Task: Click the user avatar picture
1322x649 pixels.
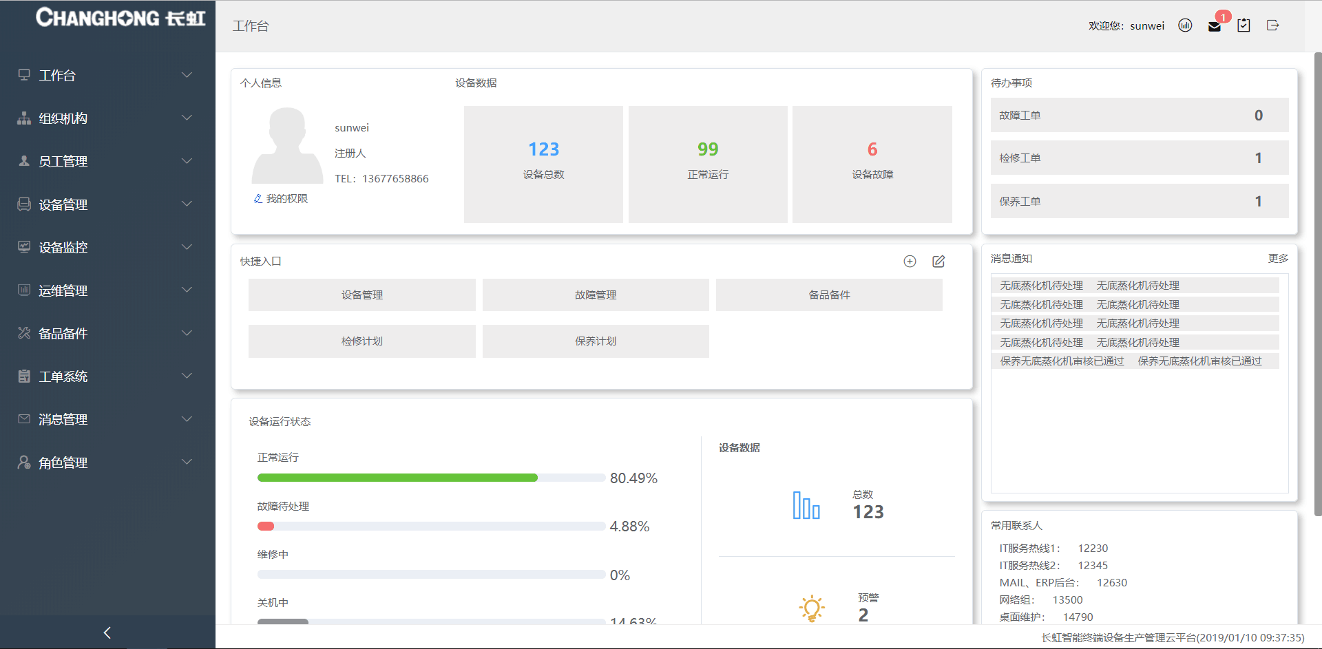Action: click(x=287, y=145)
